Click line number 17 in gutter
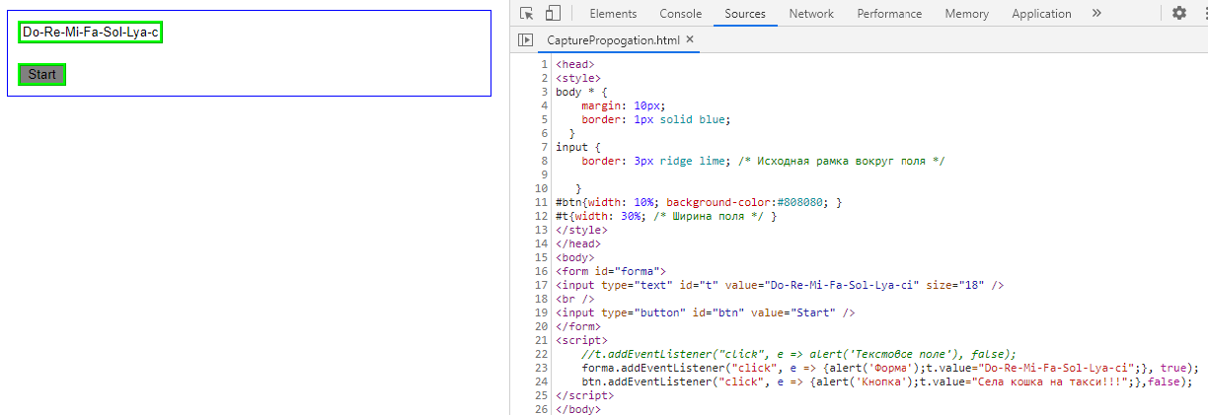 coord(542,285)
